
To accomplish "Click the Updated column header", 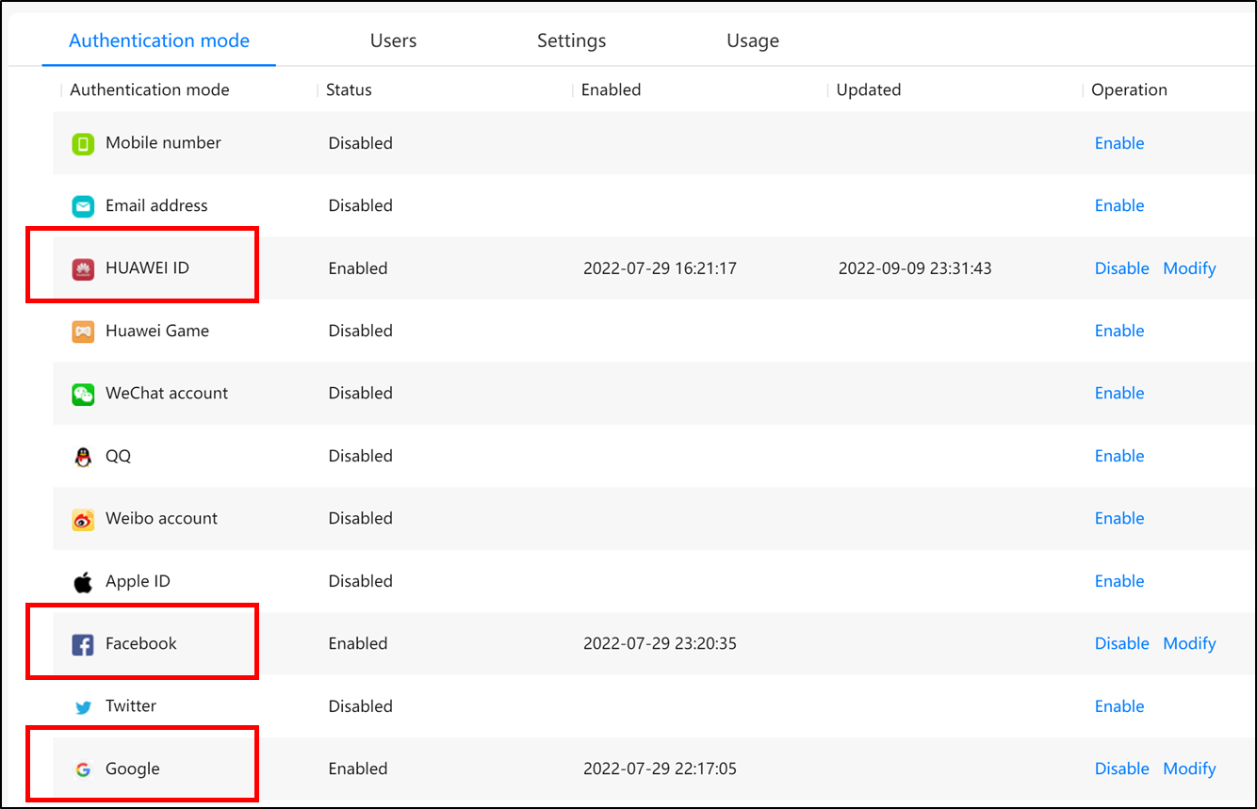I will (869, 90).
